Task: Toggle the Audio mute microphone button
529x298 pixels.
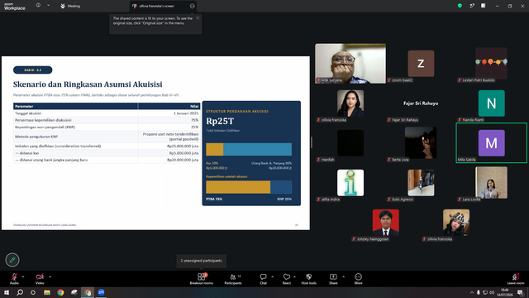Action: point(14,279)
